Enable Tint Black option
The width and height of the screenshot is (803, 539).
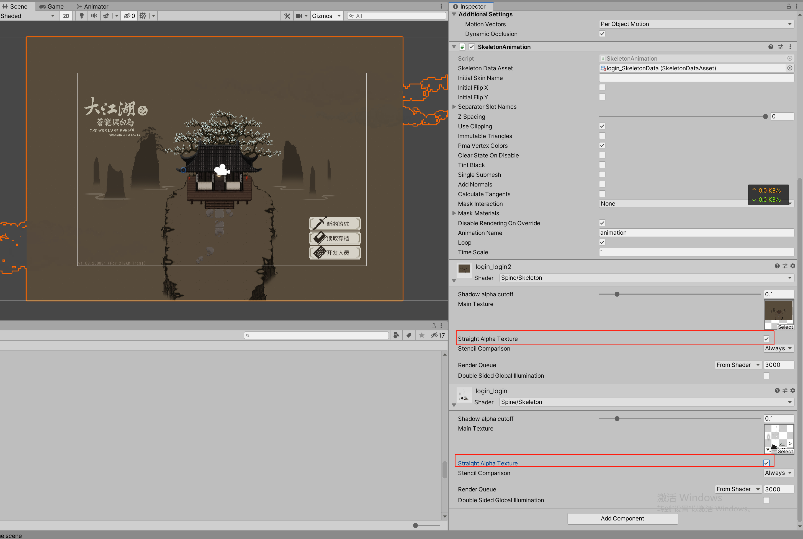coord(602,165)
